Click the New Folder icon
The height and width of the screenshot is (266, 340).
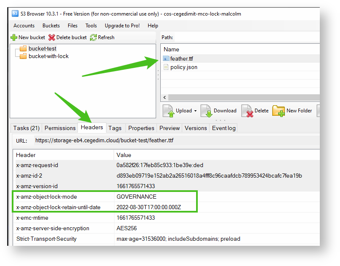pos(279,111)
